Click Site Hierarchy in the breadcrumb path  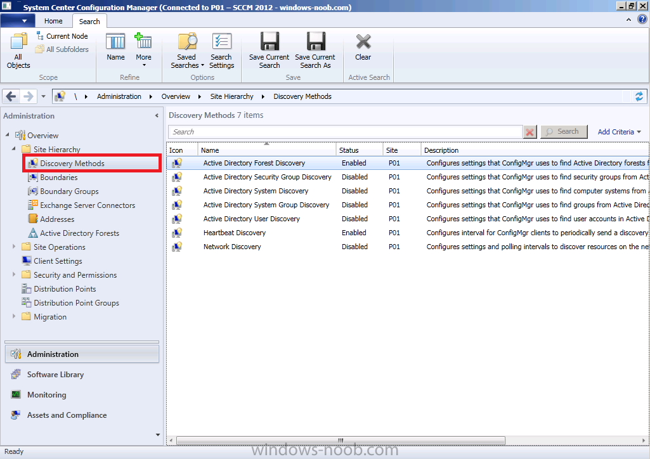(231, 96)
